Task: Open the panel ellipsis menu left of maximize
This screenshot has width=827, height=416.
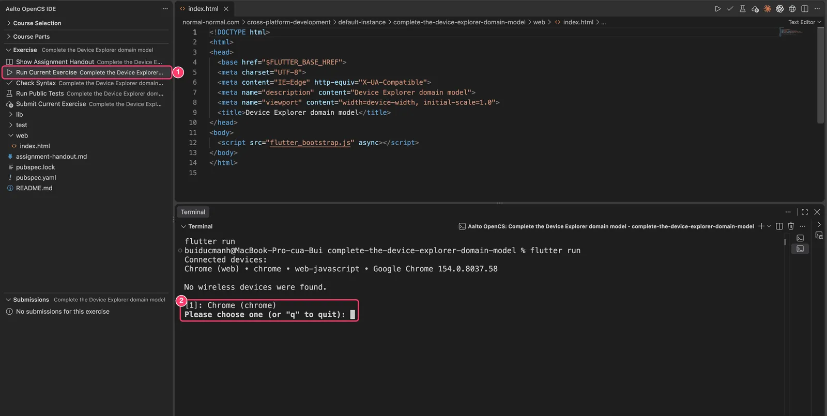Action: [788, 212]
